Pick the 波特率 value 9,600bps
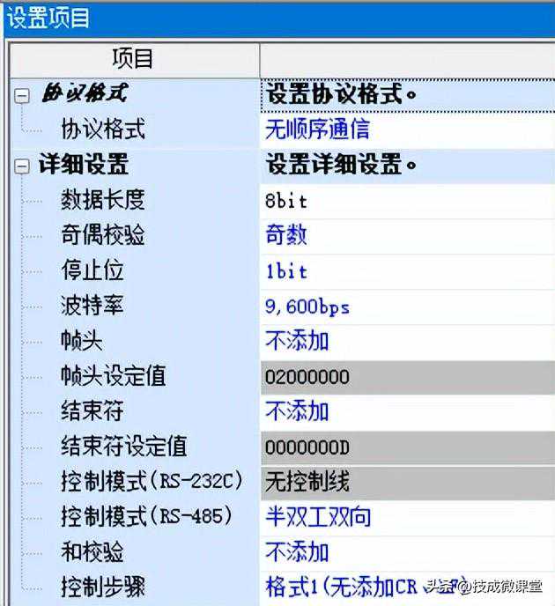 307,307
